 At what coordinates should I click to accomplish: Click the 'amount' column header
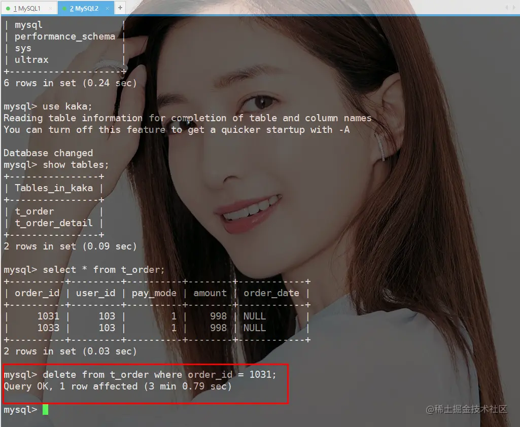(x=210, y=293)
